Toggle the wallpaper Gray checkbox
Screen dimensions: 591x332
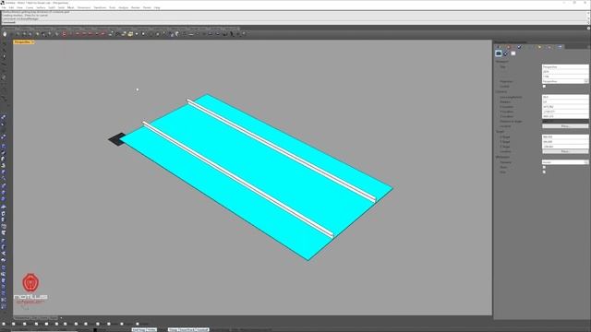[544, 172]
